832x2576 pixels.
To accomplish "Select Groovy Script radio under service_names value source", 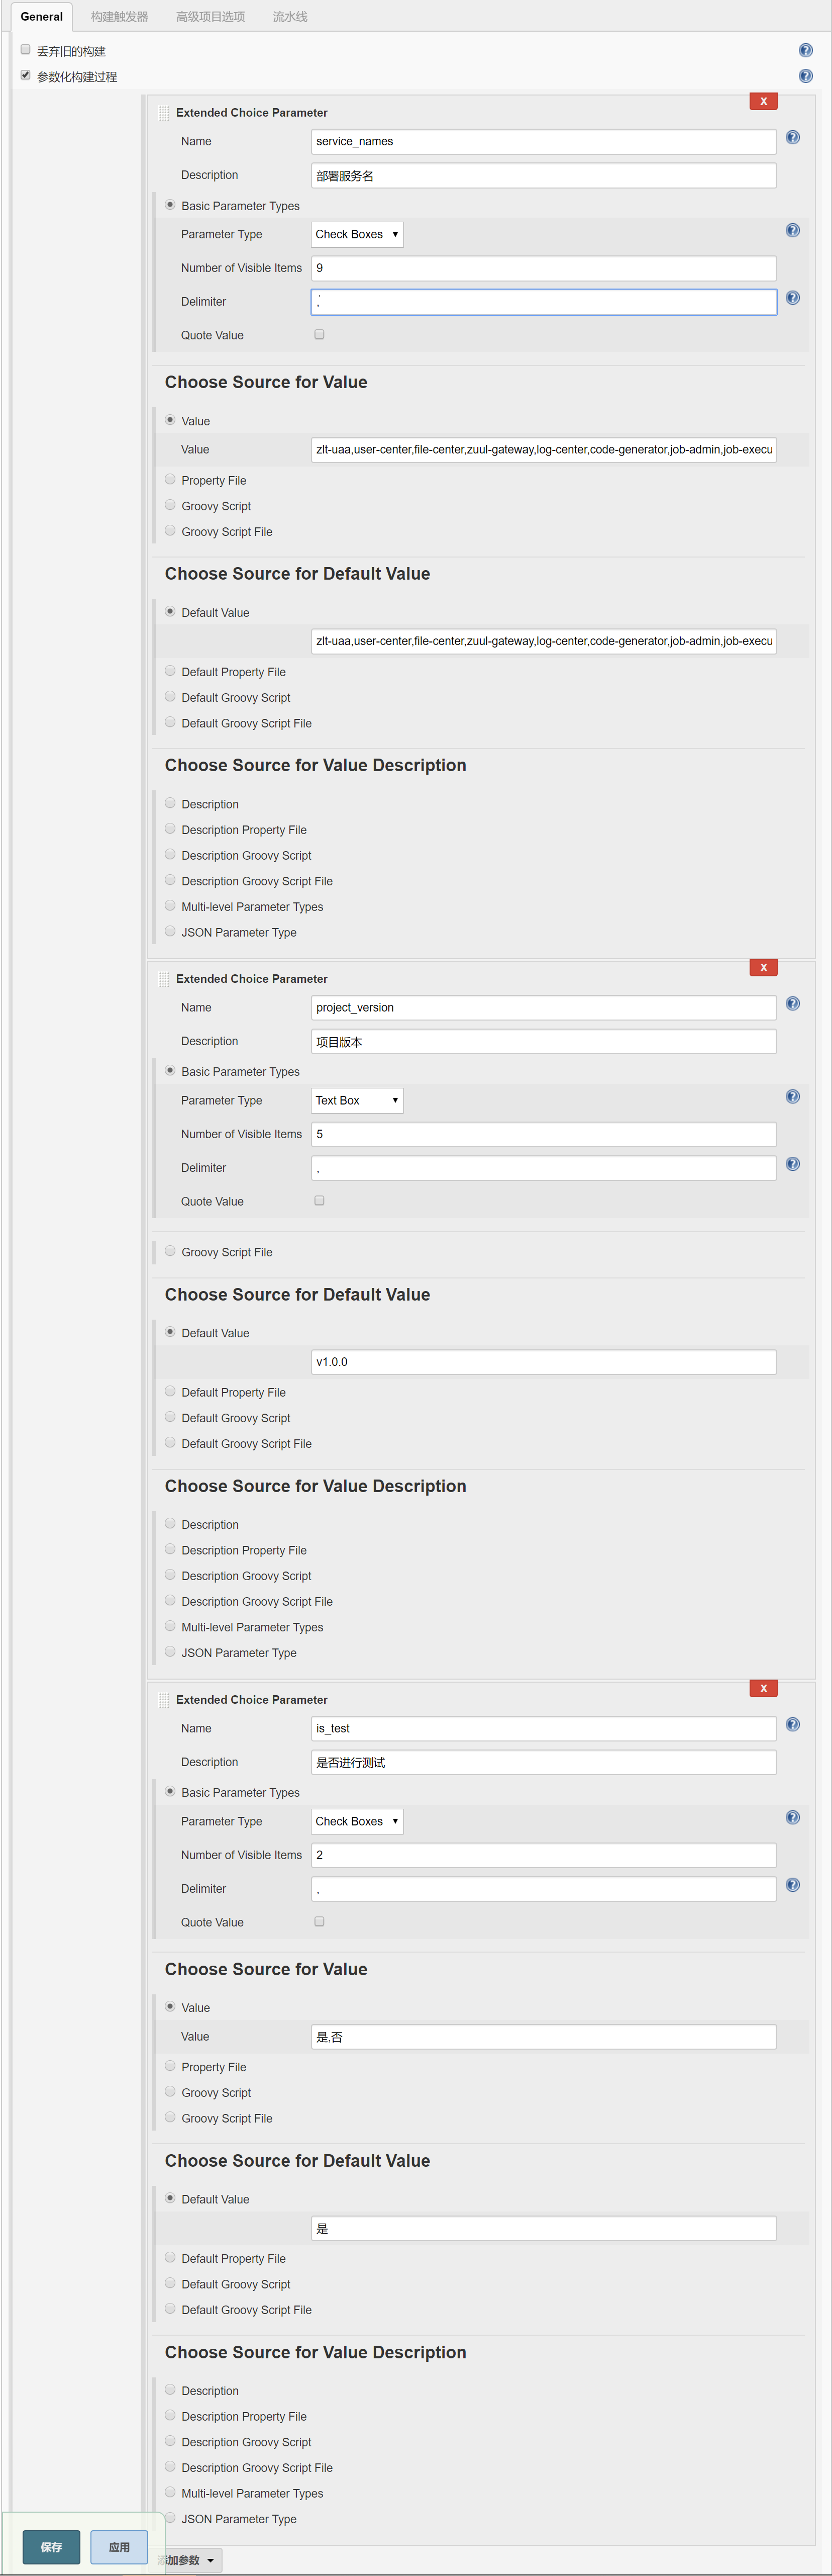I will click(170, 505).
